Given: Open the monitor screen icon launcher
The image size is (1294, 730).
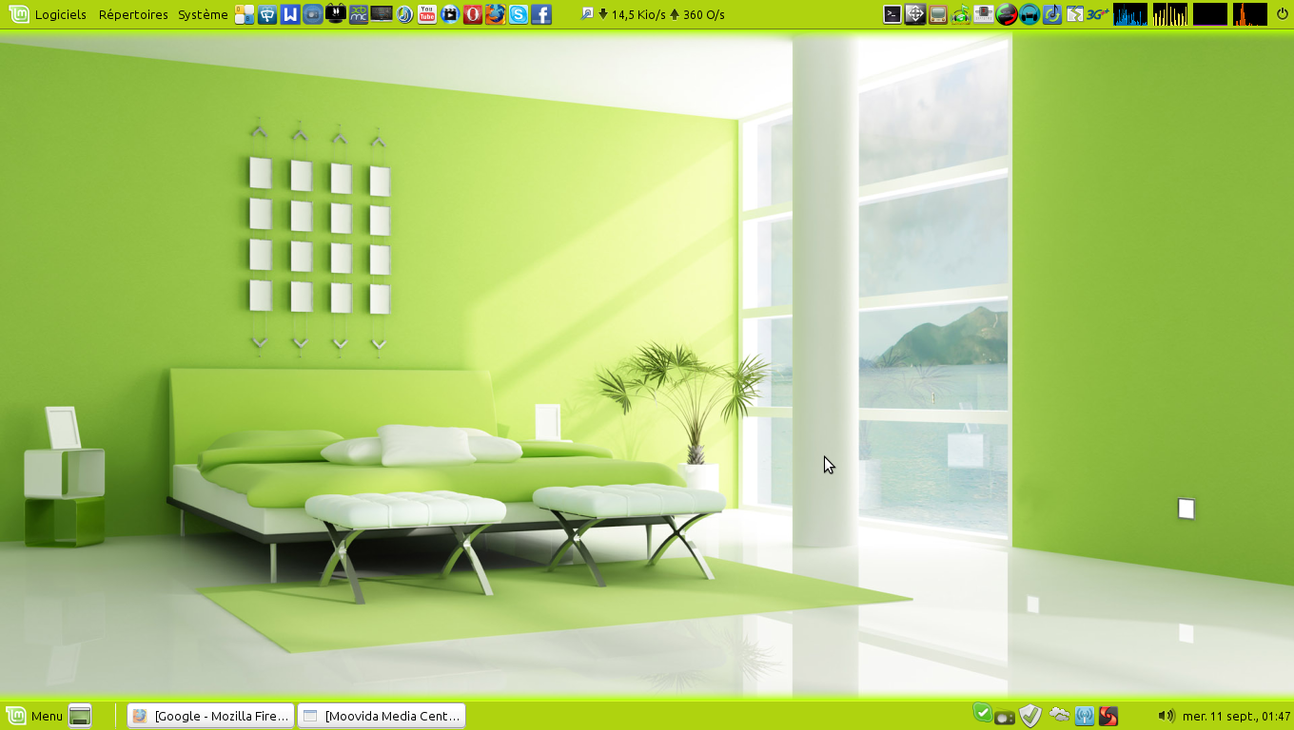Looking at the screenshot, I should click(382, 13).
